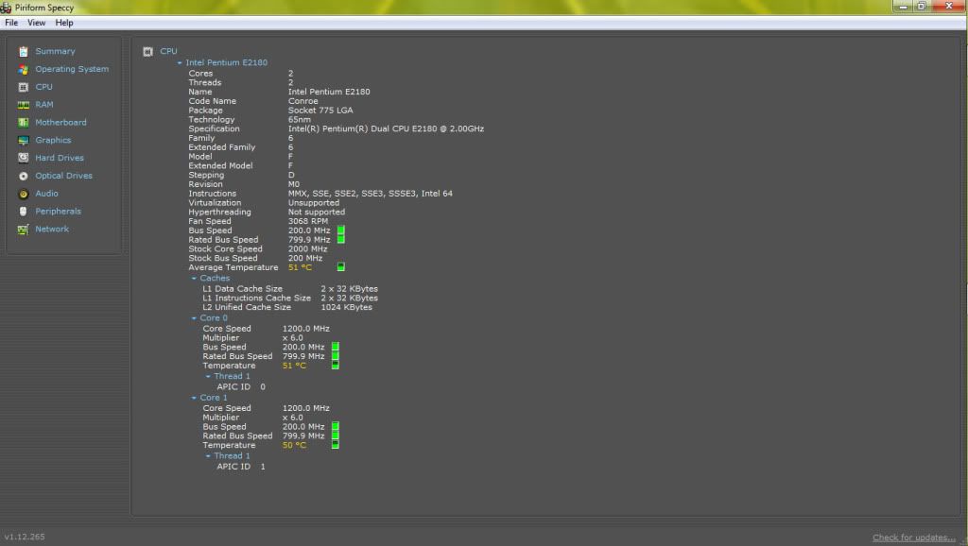
Task: Click the green graph icon beside Rated Bus Speed under Fan Speed
Action: click(x=340, y=239)
